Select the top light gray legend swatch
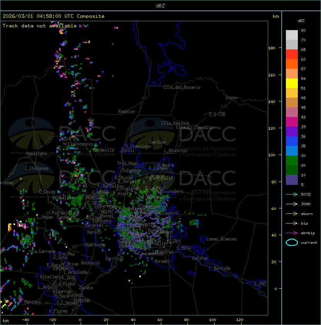Image resolution: width=321 pixels, height=325 pixels. [x=292, y=35]
